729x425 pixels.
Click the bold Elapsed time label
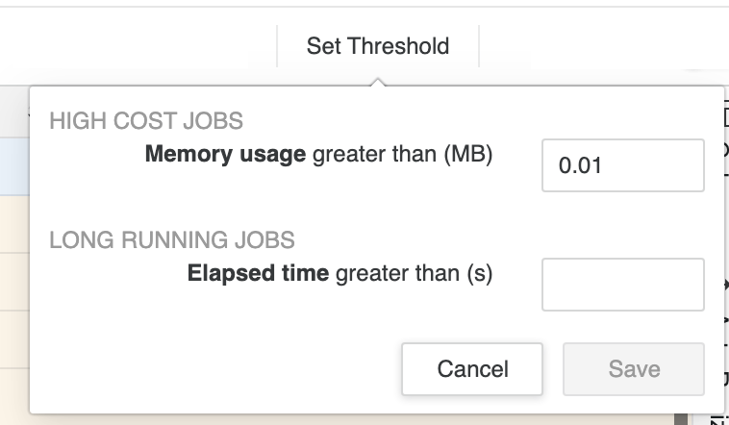tap(258, 273)
